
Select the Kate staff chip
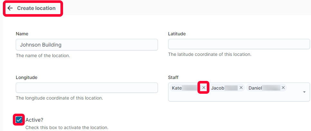click(x=186, y=88)
